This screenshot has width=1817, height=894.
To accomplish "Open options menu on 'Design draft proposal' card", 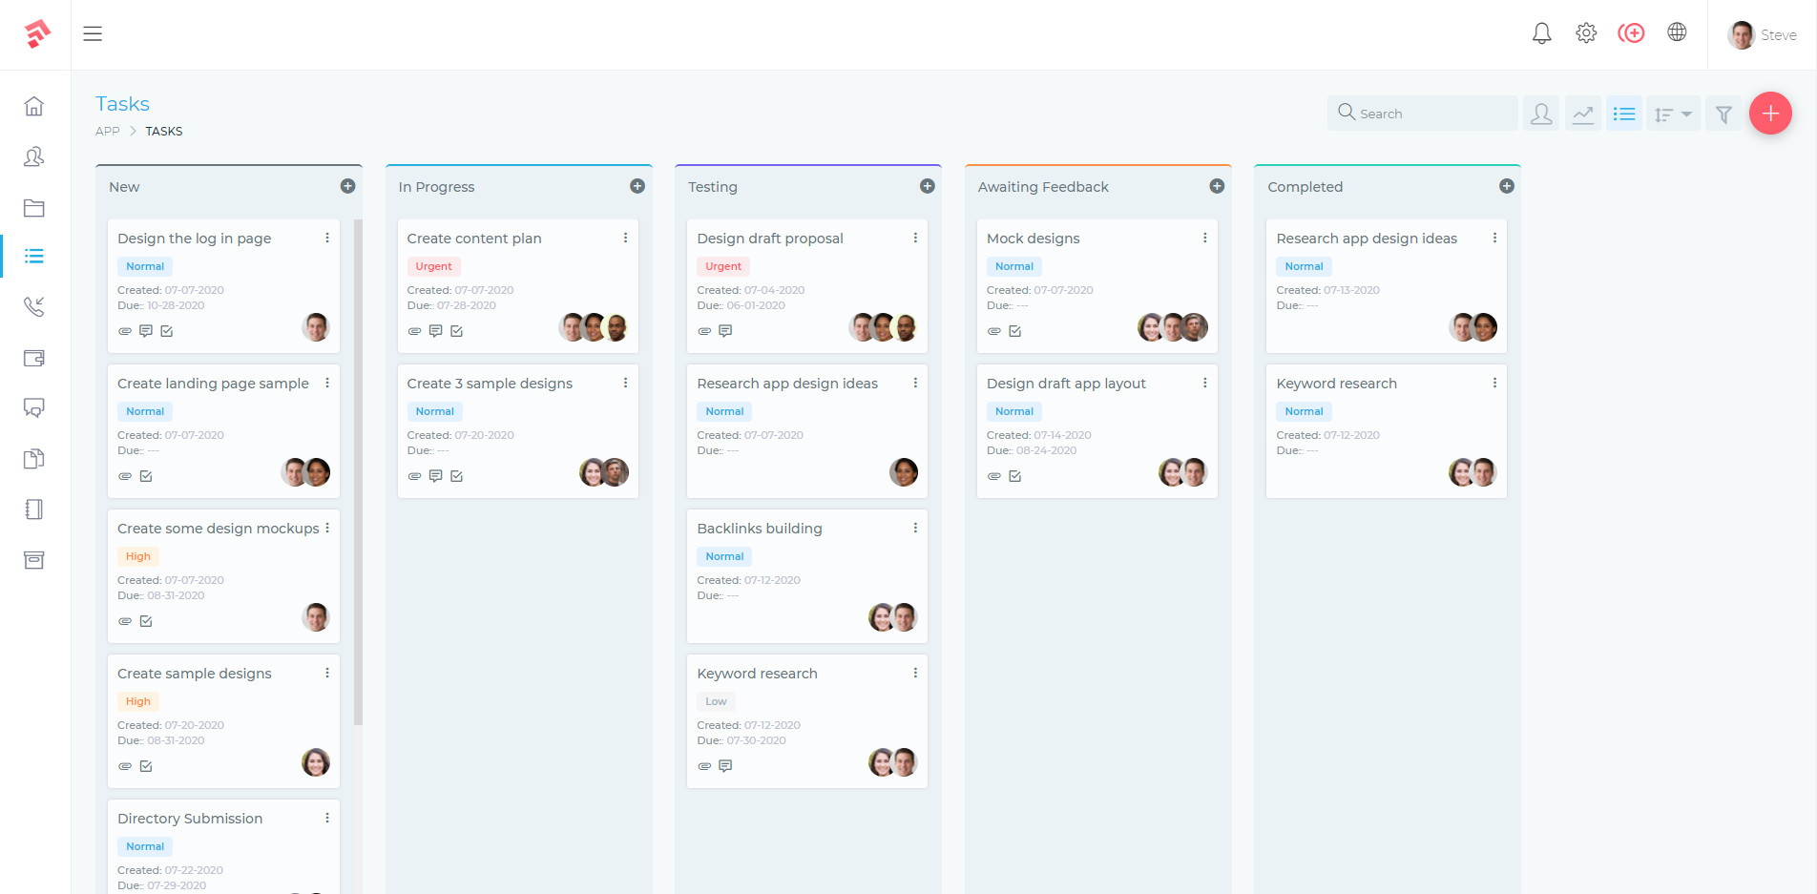I will [x=915, y=237].
